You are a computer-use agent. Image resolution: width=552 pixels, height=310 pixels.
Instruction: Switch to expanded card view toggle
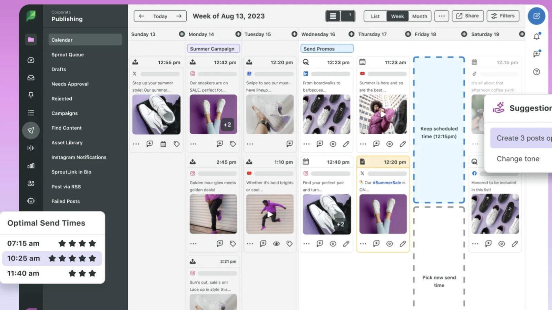pos(348,16)
